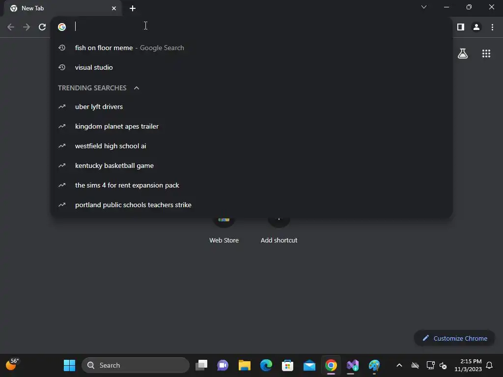503x377 pixels.
Task: Open Chrome three-dot menu
Action: (492, 27)
